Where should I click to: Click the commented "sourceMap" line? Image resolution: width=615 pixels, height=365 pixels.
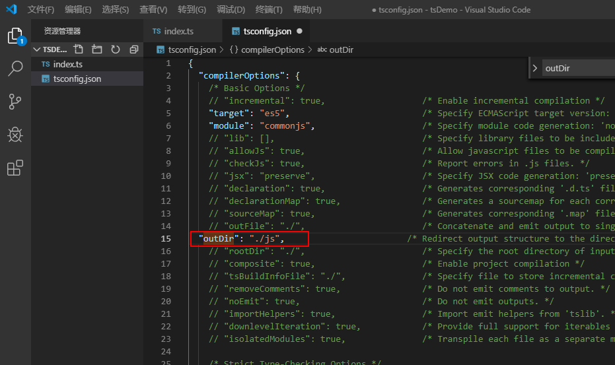click(x=262, y=213)
